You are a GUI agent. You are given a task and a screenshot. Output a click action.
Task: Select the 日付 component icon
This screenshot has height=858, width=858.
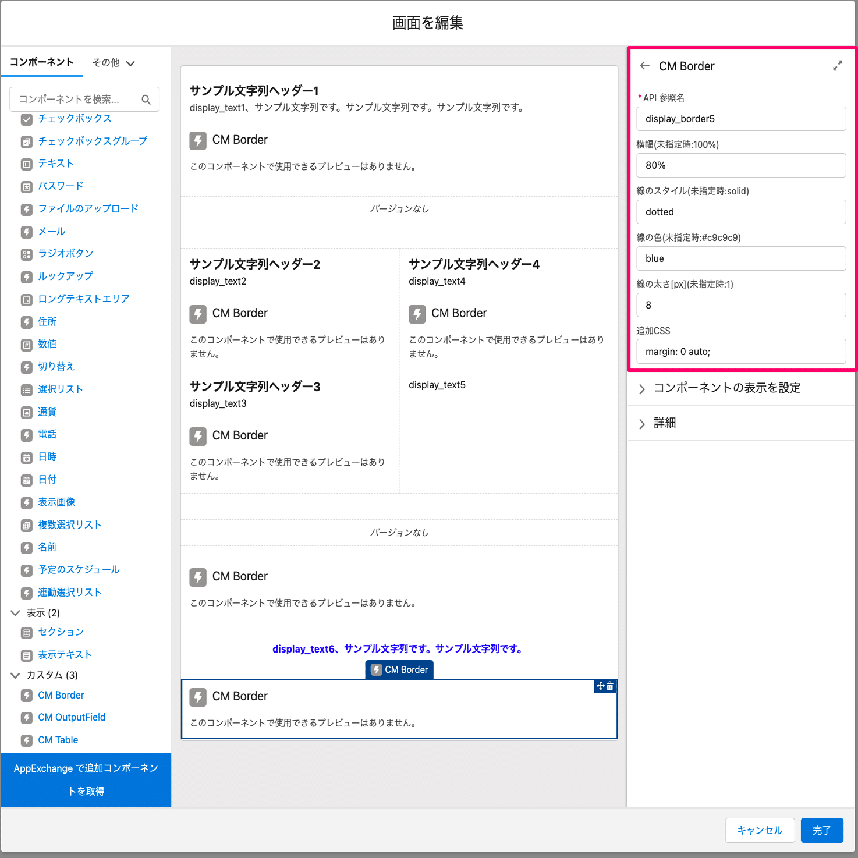[x=27, y=480]
